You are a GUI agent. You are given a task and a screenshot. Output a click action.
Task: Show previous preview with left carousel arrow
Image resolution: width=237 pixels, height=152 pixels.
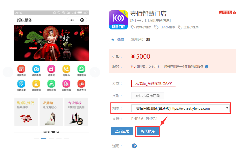(x=8, y=72)
